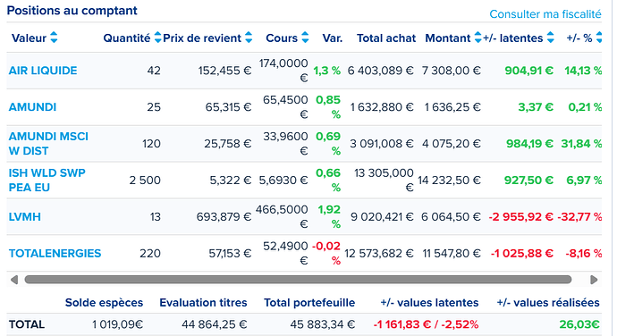Open Consulter ma fiscalité link
The height and width of the screenshot is (336, 617).
(x=545, y=14)
